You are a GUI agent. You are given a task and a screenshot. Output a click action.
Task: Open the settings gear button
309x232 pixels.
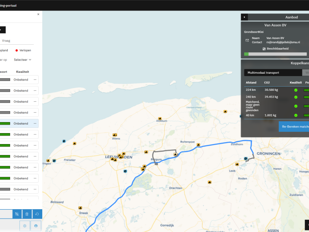pyautogui.click(x=25, y=225)
